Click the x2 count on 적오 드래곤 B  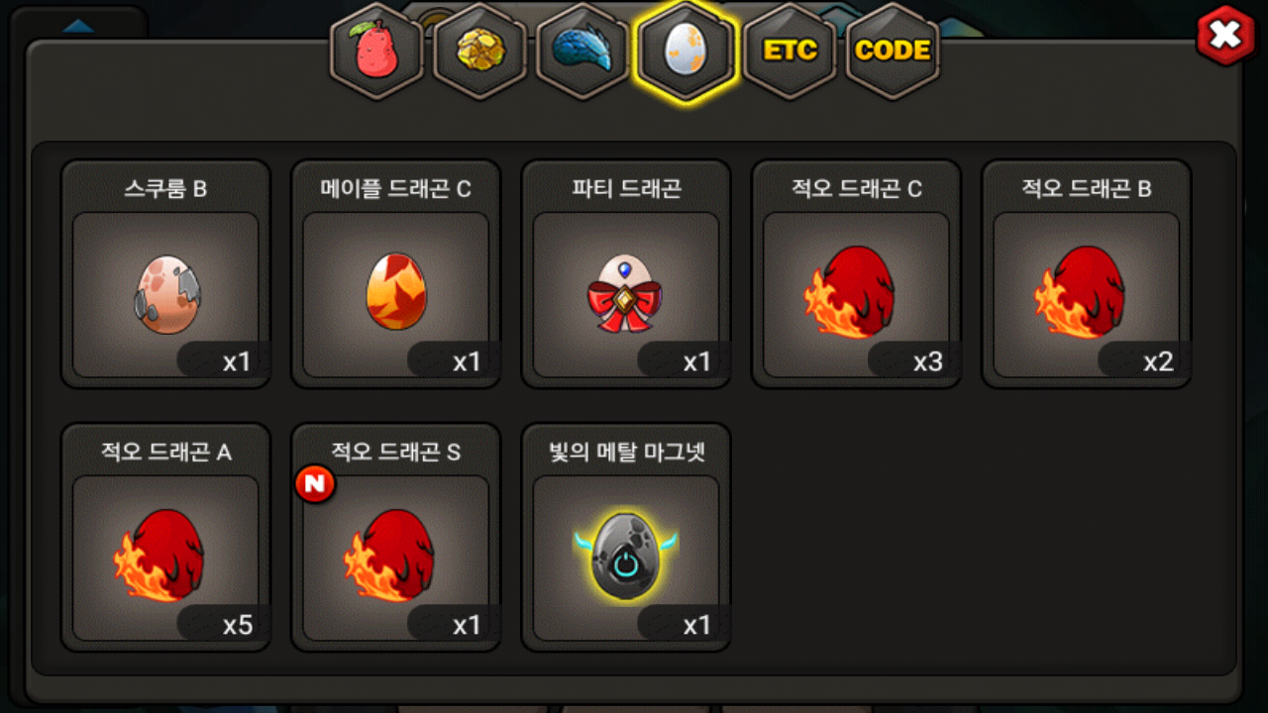[x=1157, y=361]
